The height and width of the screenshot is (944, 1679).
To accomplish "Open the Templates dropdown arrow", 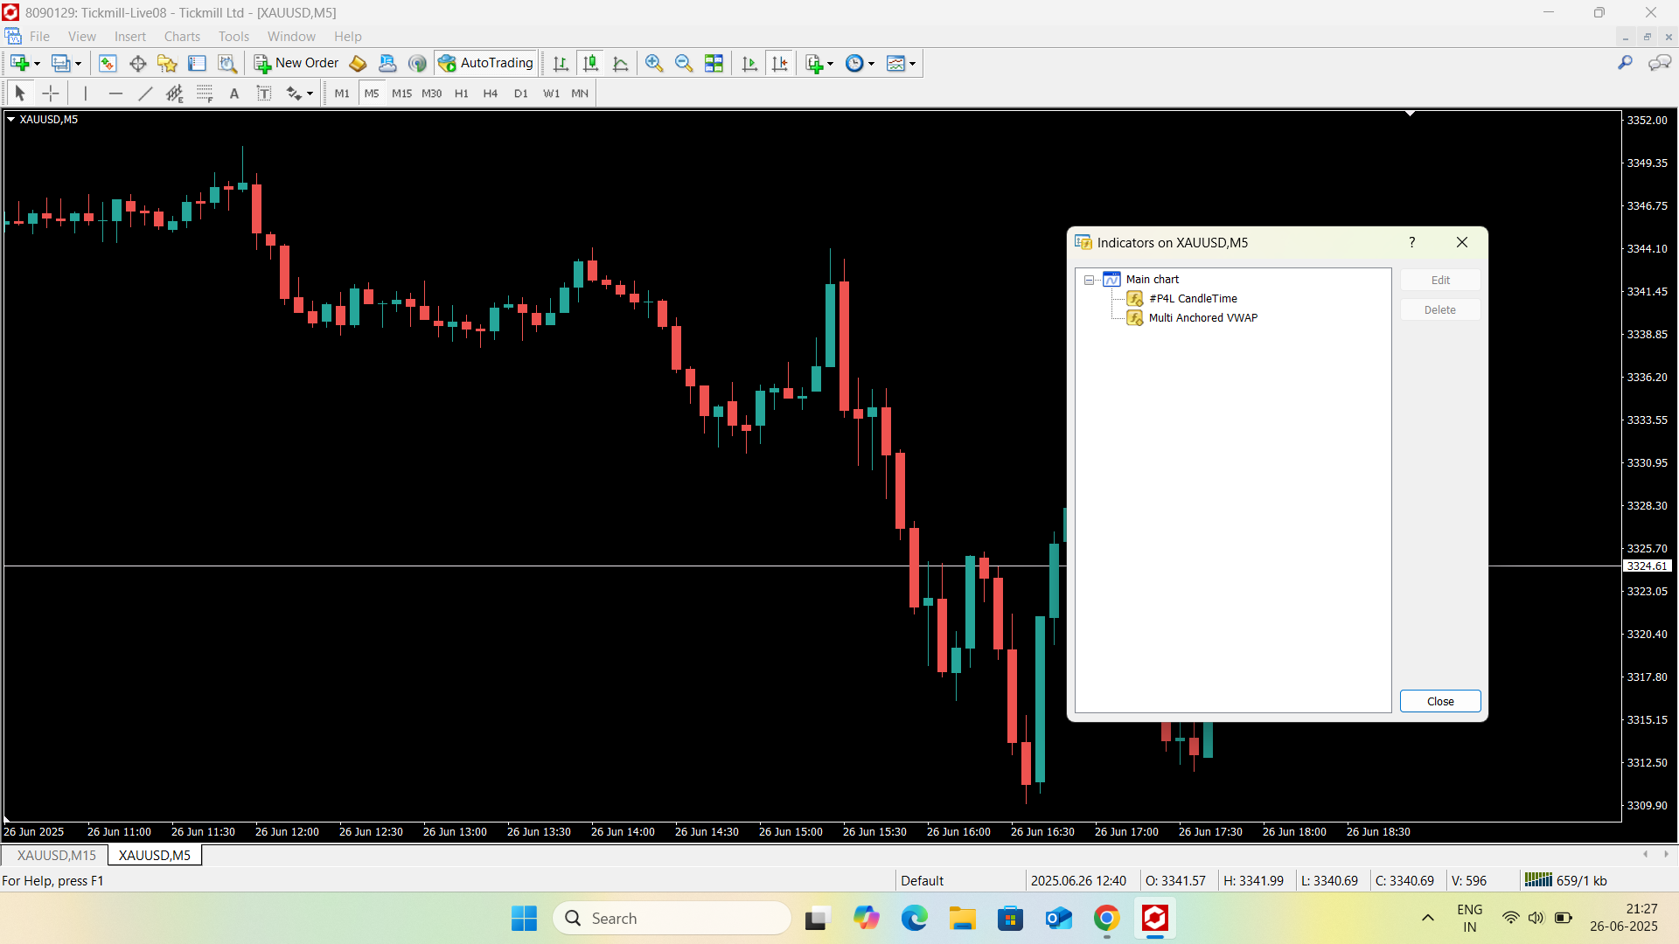I will coord(912,64).
